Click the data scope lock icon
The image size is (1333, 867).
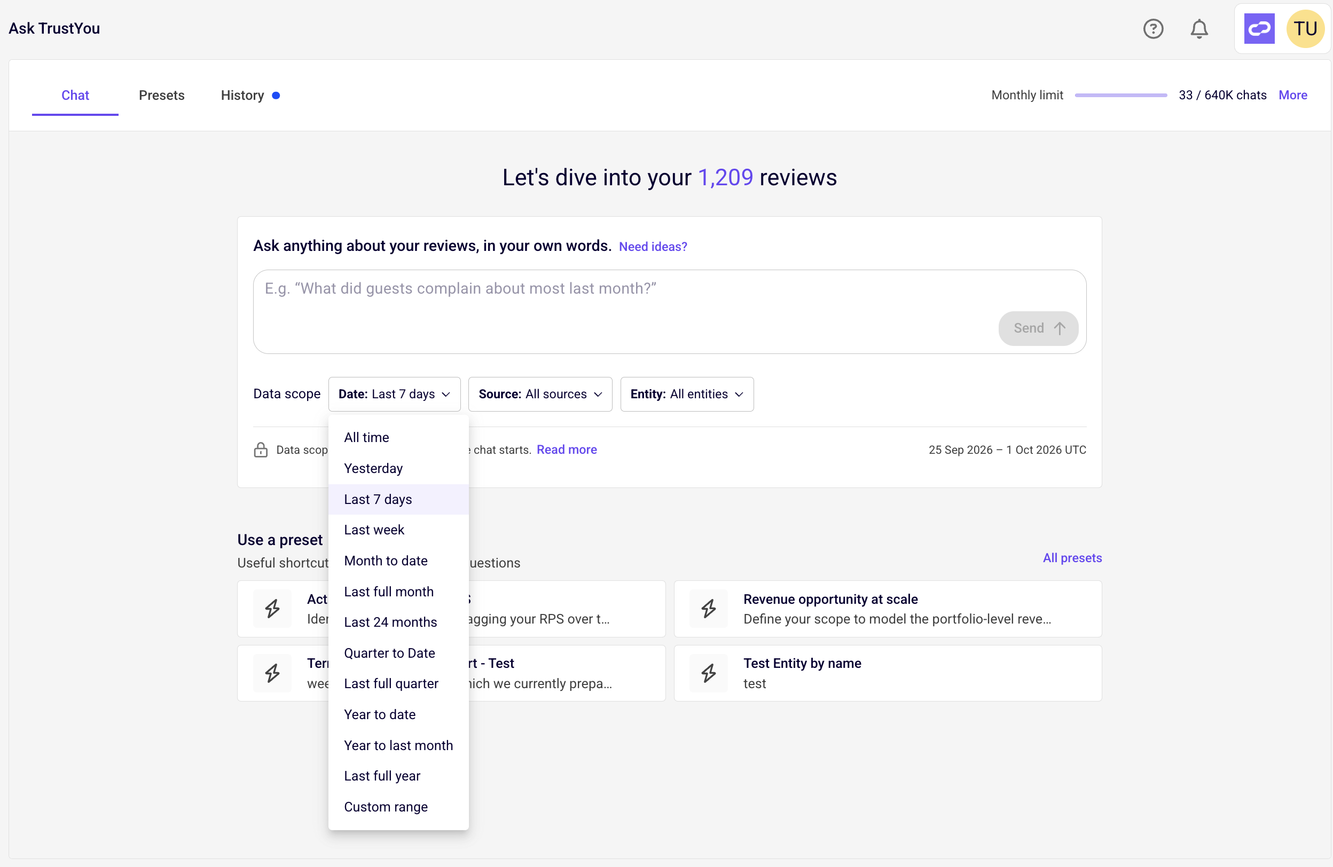coord(261,450)
